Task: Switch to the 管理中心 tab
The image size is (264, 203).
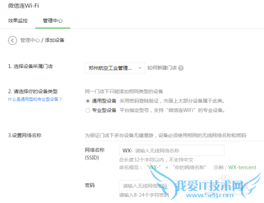Action: pyautogui.click(x=53, y=21)
